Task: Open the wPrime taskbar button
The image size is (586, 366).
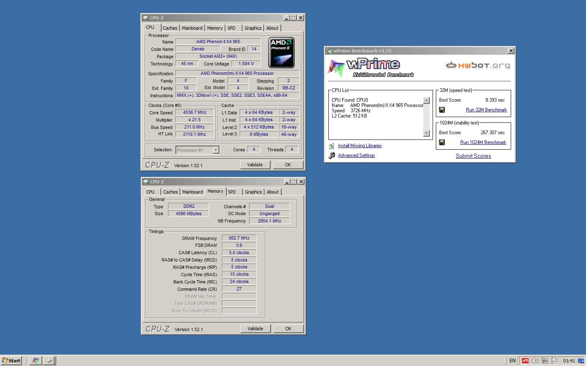Action: point(36,360)
